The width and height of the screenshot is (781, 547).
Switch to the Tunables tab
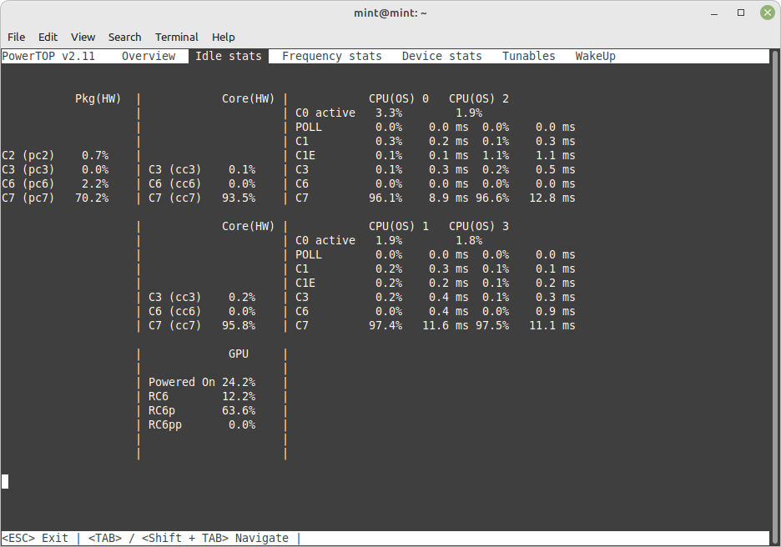[x=528, y=56]
